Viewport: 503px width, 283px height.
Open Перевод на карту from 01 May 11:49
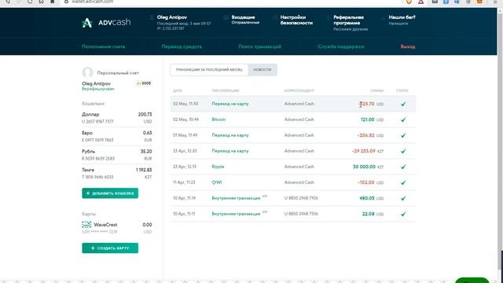coord(230,135)
